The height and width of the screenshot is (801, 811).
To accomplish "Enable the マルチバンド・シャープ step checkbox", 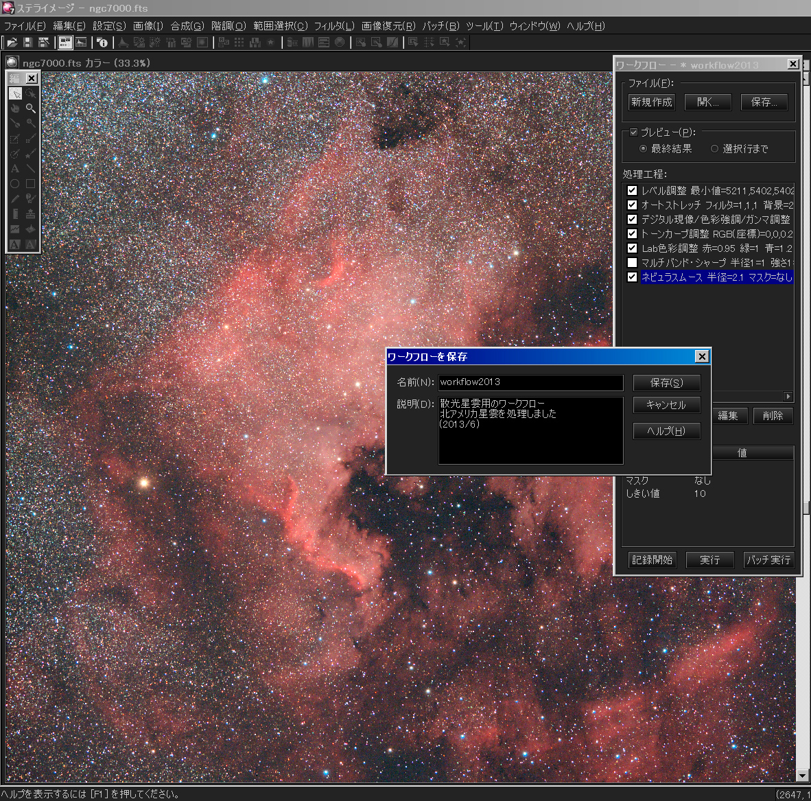I will [632, 263].
